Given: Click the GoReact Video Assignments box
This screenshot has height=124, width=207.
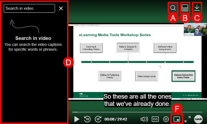Looking at the screenshot, I should (165, 48).
